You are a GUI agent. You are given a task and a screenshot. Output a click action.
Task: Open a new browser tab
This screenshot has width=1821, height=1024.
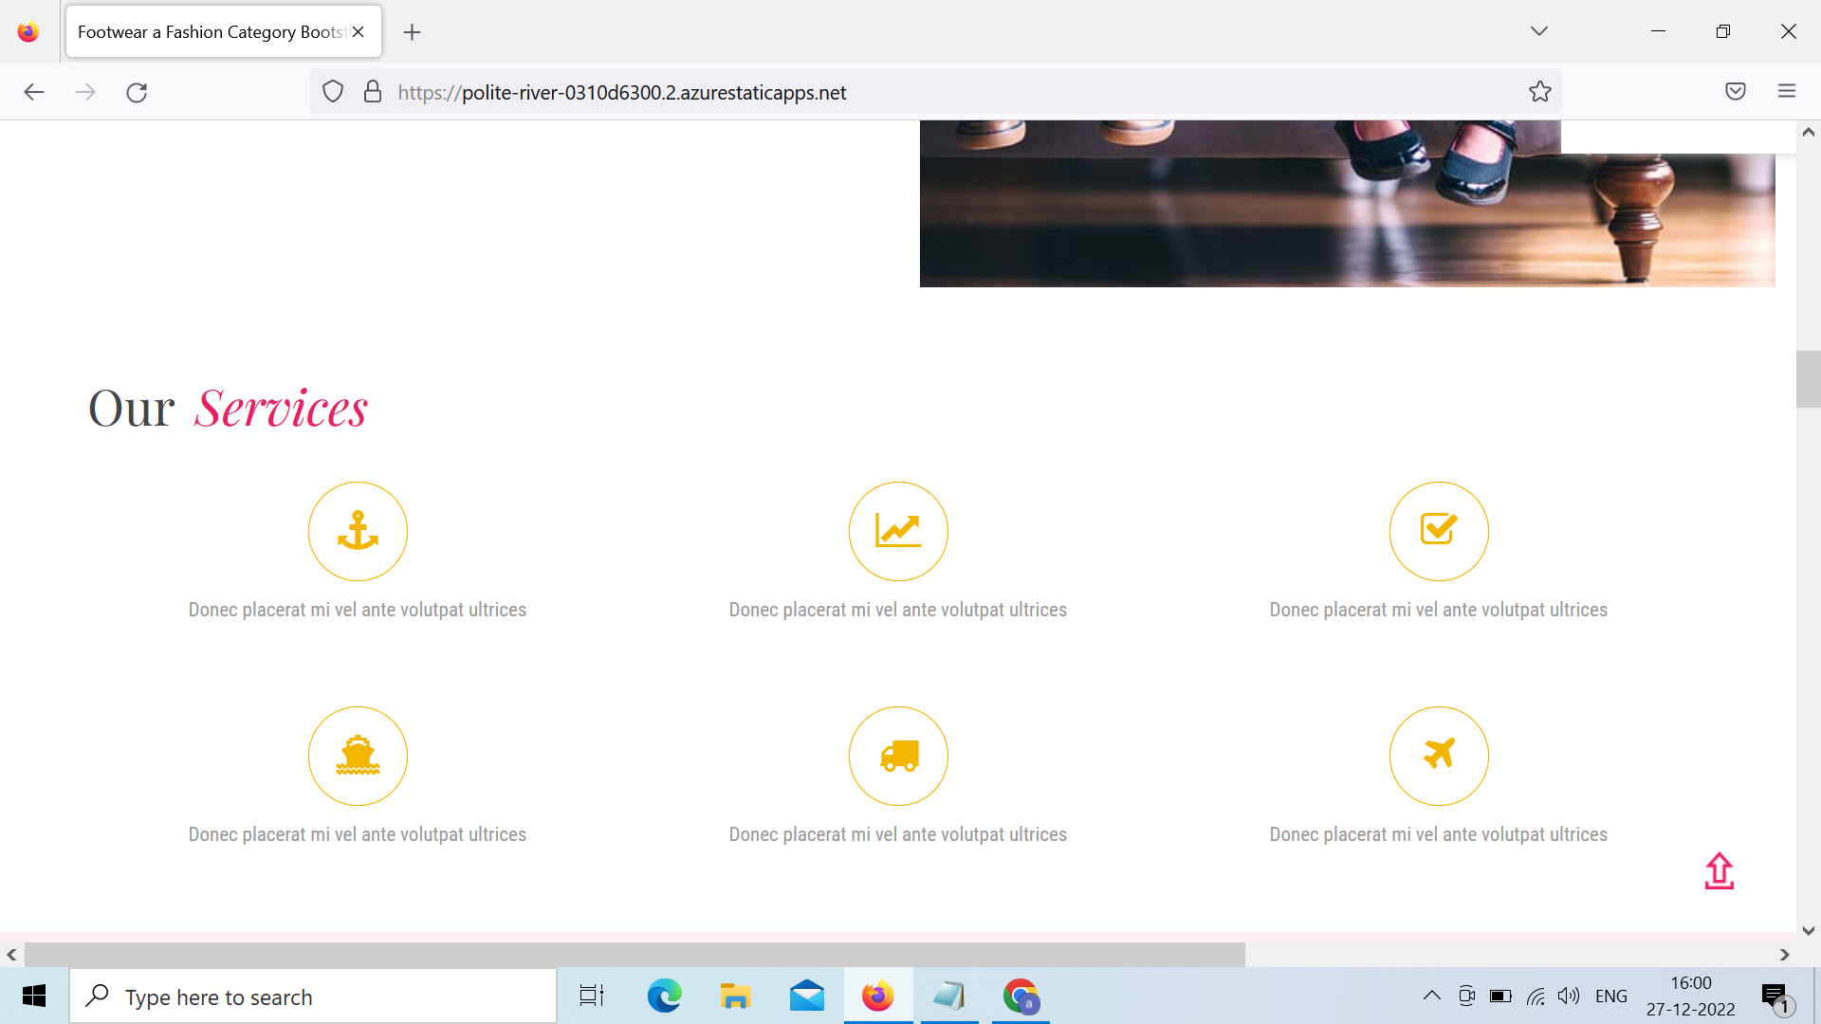[x=412, y=32]
